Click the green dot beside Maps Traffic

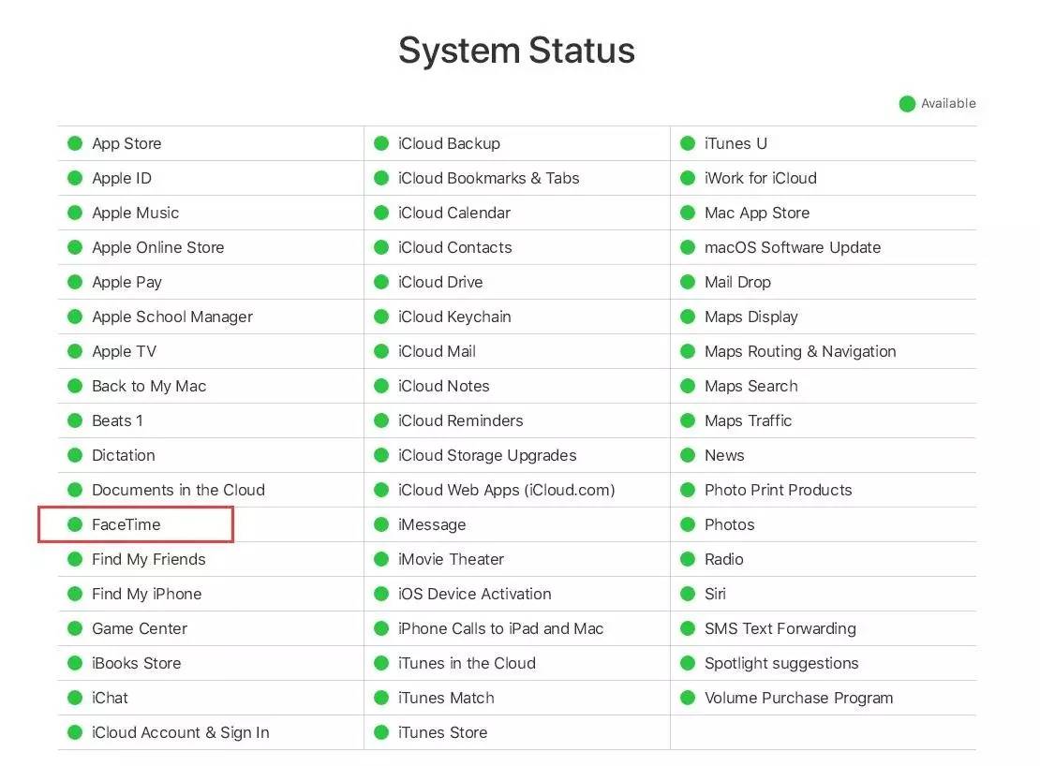688,420
